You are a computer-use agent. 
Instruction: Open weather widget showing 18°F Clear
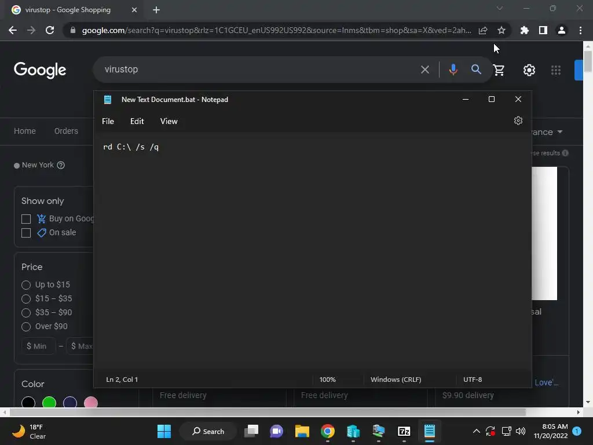29,431
